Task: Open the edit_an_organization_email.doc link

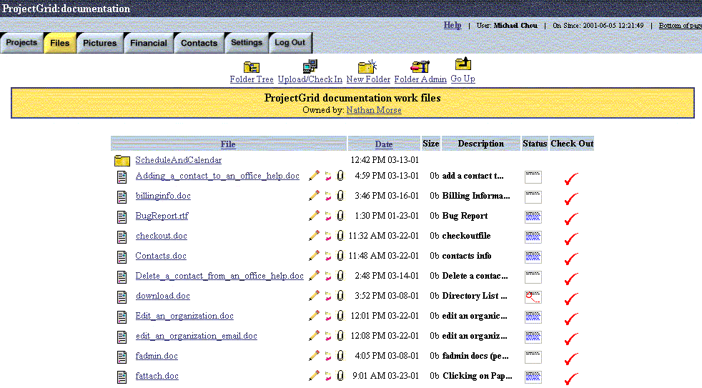Action: point(197,336)
